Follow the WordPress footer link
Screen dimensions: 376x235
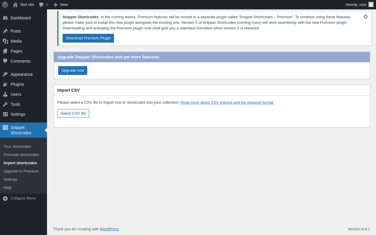(109, 229)
